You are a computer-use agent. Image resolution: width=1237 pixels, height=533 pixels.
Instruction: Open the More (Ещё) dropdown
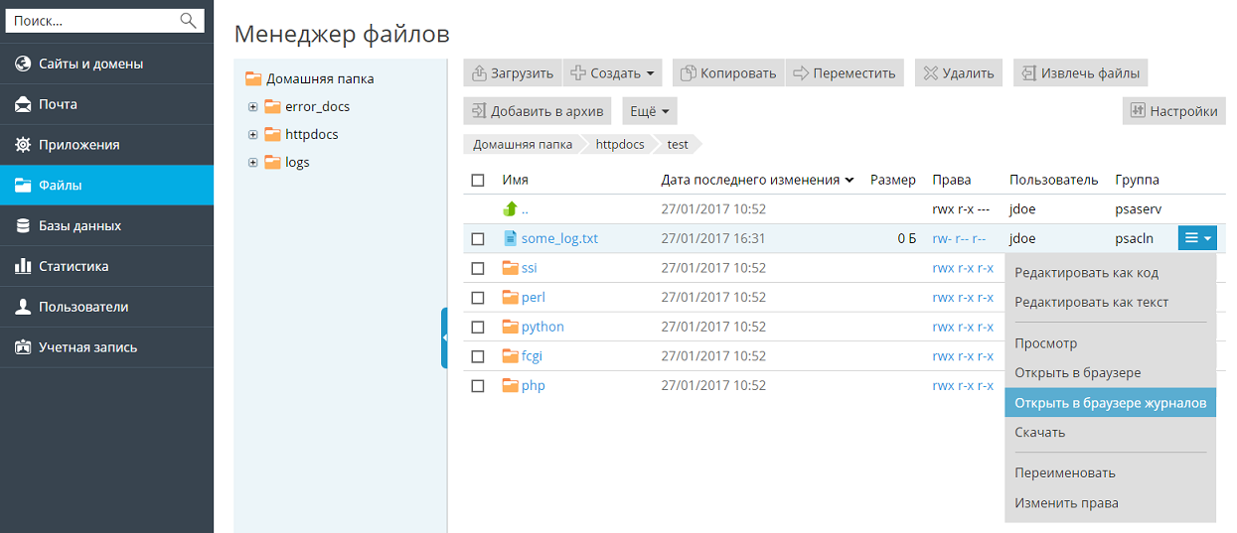pos(650,111)
